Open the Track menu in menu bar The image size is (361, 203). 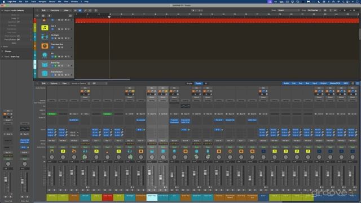click(33, 2)
